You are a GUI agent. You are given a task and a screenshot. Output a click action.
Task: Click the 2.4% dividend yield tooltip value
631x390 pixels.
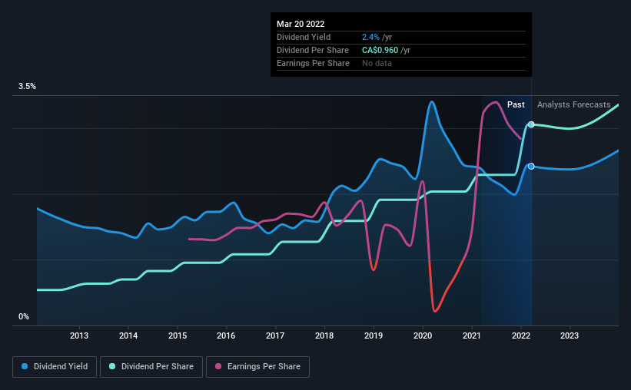(370, 37)
